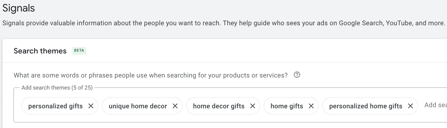Click the Signals description paragraph
The width and height of the screenshot is (447, 128).
[x=176, y=23]
